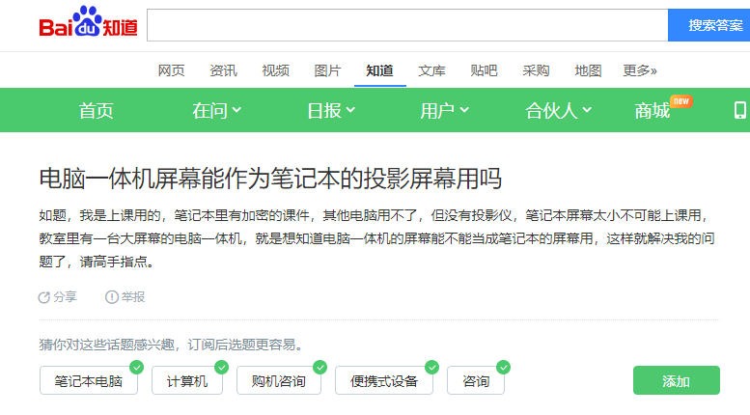Deselect the 便携式设备 topic tag
The image size is (750, 415).
(x=384, y=381)
